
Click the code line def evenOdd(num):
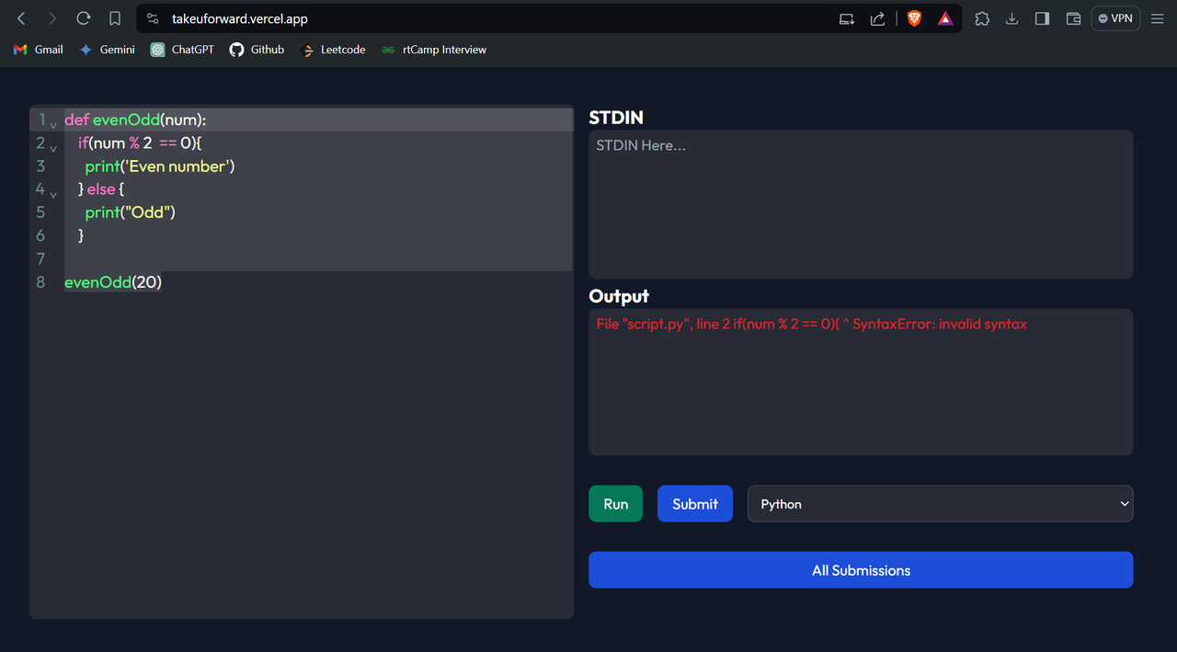click(x=135, y=120)
